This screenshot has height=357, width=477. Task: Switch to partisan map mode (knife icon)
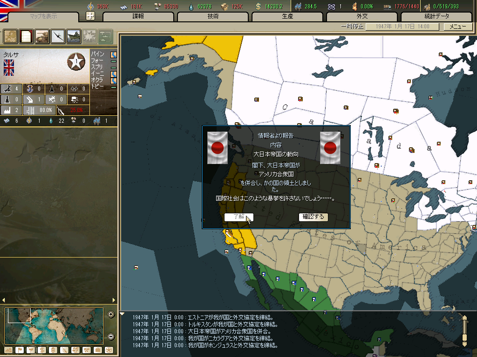coord(64,350)
